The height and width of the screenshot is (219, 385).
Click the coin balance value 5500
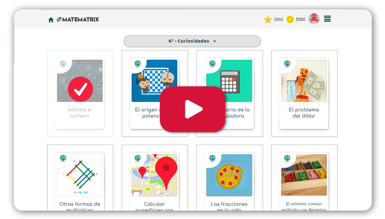click(x=301, y=20)
